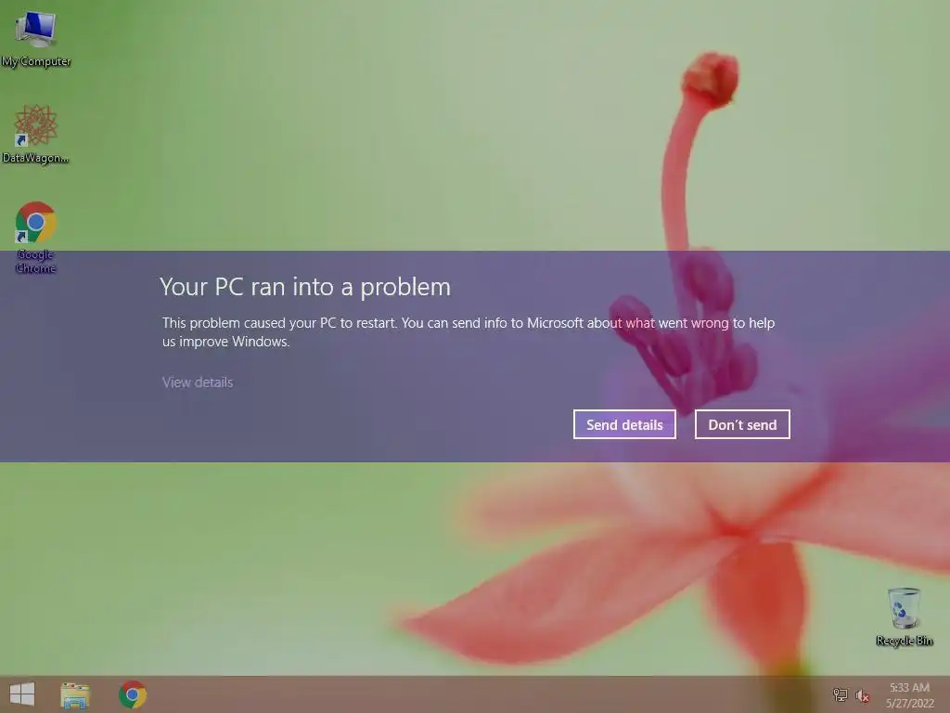Image resolution: width=950 pixels, height=713 pixels.
Task: Click the 'Your PC ran into a problem' heading
Action: click(x=305, y=287)
